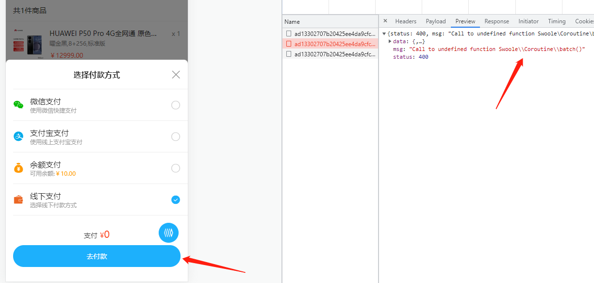Viewport: 594px width, 283px height.
Task: Open the Initiator tab
Action: 528,21
